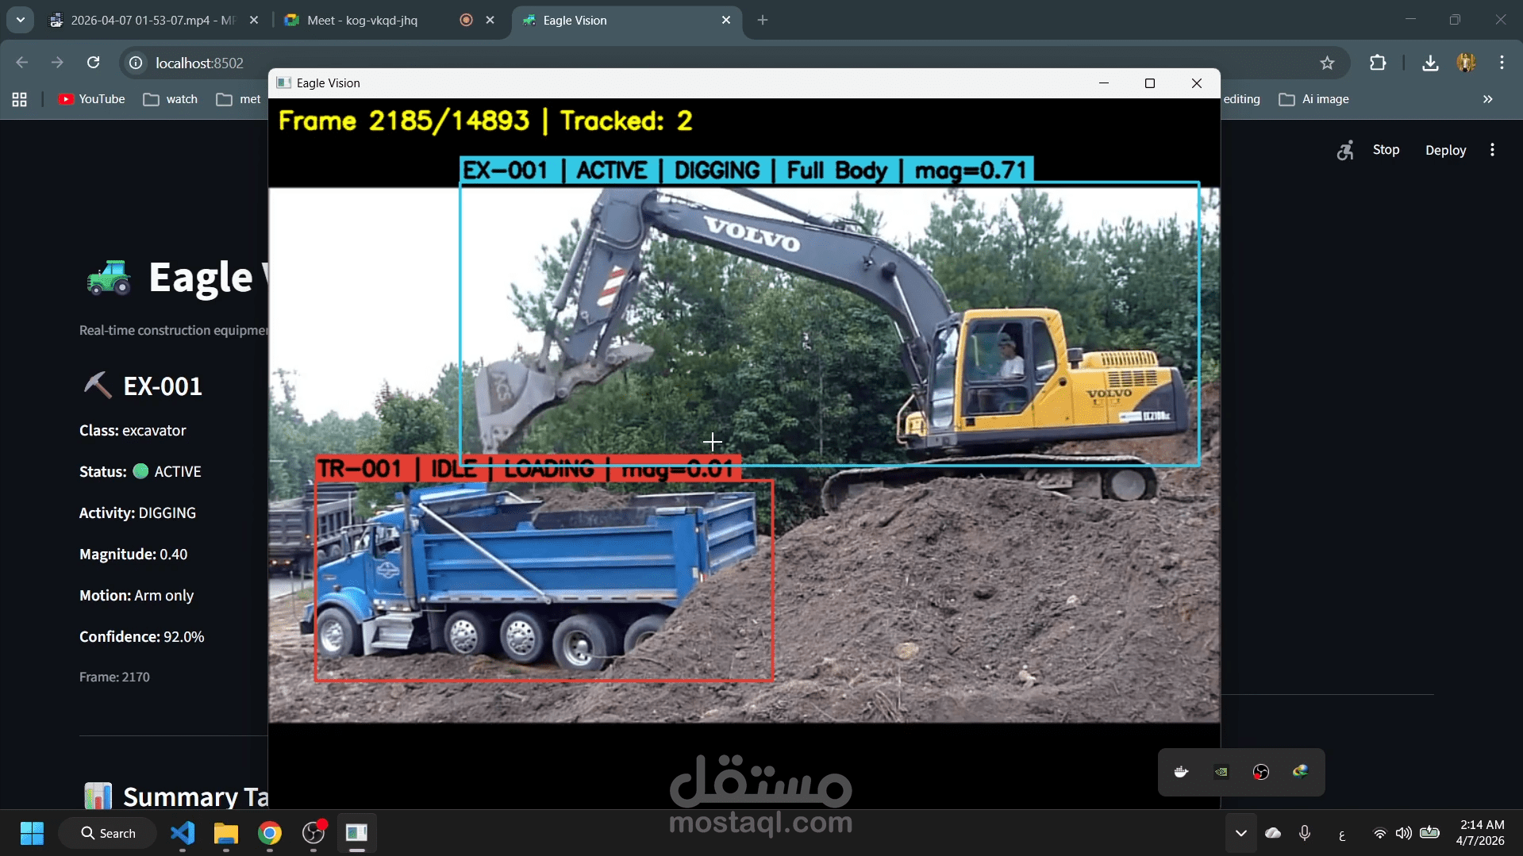Viewport: 1523px width, 856px height.
Task: Open the apps grid in bookmarks bar
Action: pyautogui.click(x=20, y=99)
